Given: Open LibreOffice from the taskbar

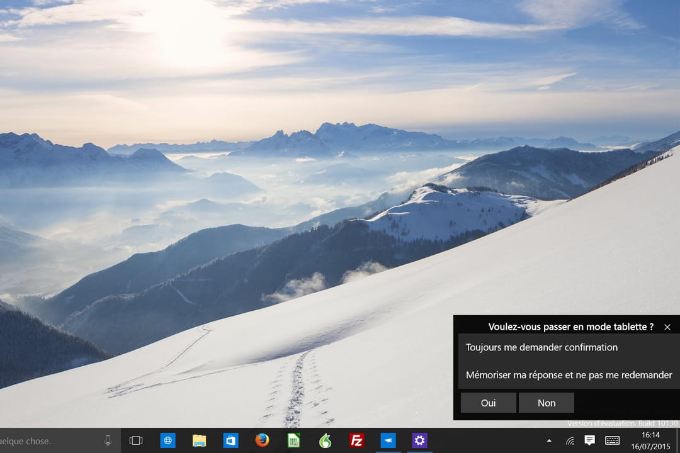Looking at the screenshot, I should point(294,440).
